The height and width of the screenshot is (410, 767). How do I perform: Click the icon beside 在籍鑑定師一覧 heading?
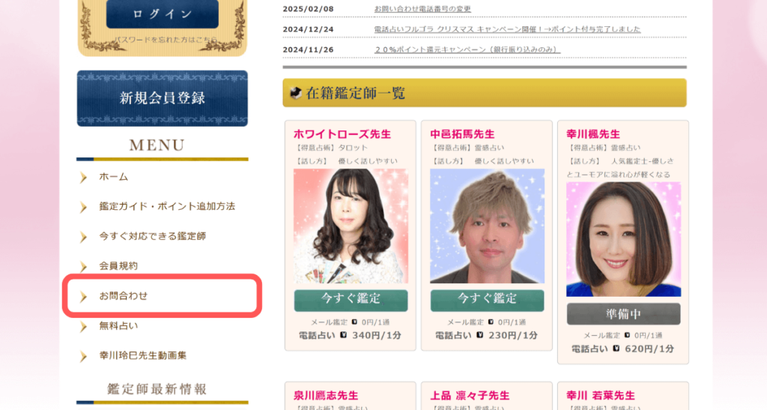(295, 93)
